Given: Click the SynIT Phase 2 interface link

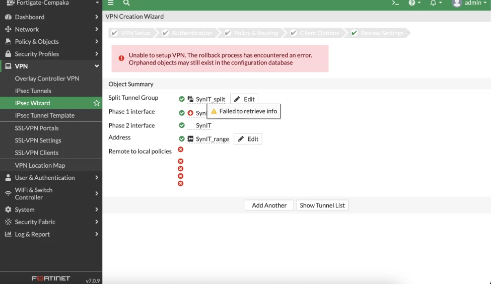Looking at the screenshot, I should point(203,125).
